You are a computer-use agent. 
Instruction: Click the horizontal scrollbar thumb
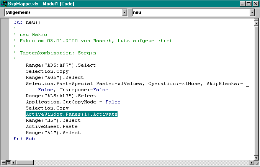pos(25,162)
